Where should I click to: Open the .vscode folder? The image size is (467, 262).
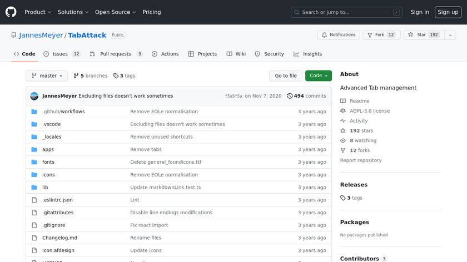click(x=52, y=124)
